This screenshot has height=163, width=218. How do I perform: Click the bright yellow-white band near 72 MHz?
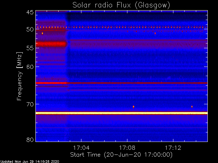coord(122,113)
